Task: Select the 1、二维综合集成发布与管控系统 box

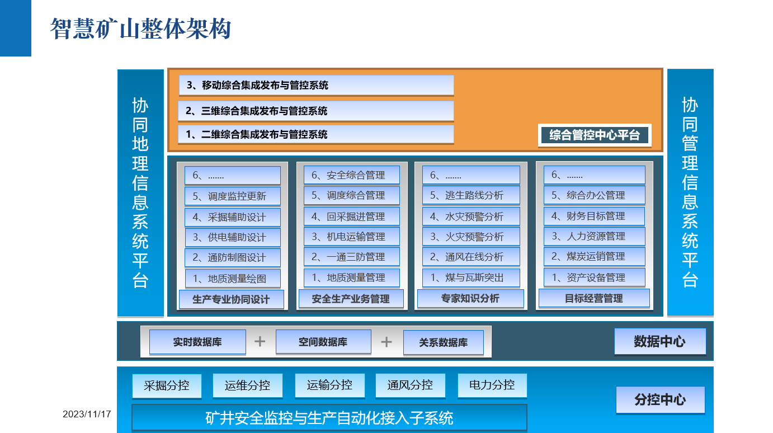Action: click(x=316, y=134)
